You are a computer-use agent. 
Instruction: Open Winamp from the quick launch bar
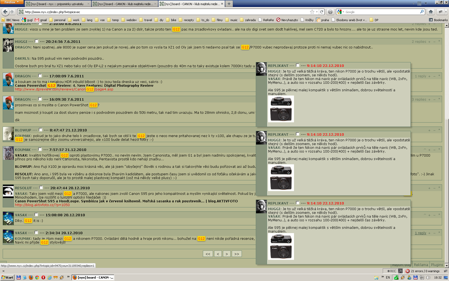[x=62, y=278]
